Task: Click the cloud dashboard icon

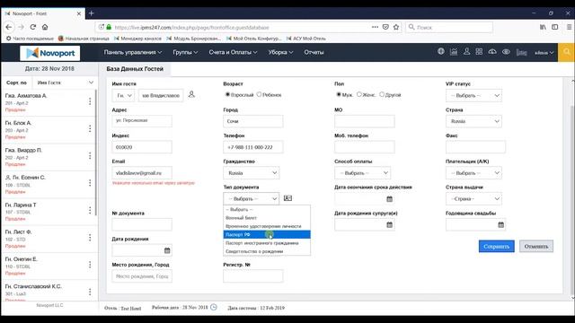Action: point(492,52)
